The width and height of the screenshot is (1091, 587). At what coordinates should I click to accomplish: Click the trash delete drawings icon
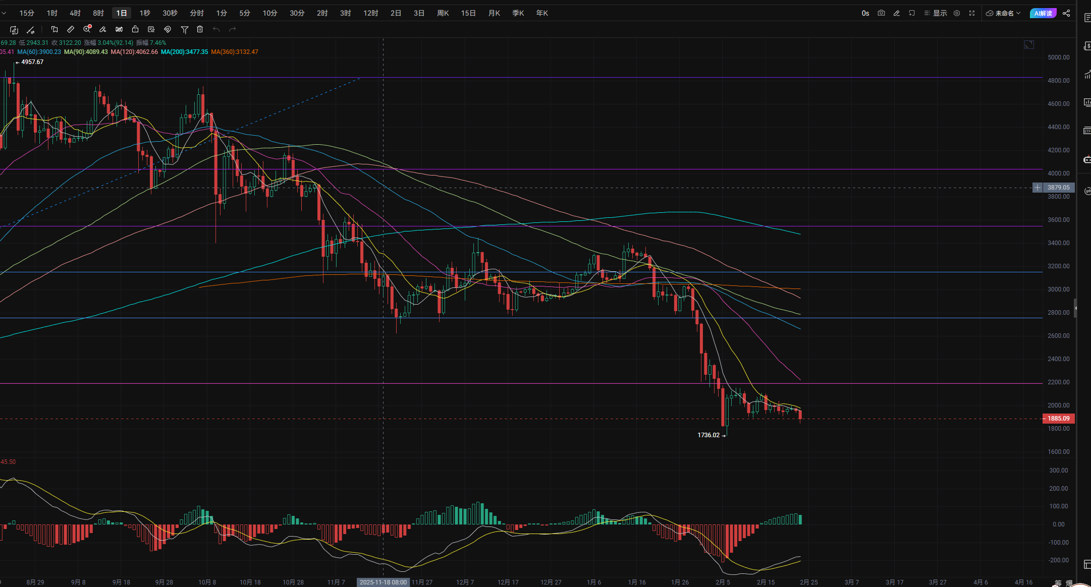[x=200, y=29]
